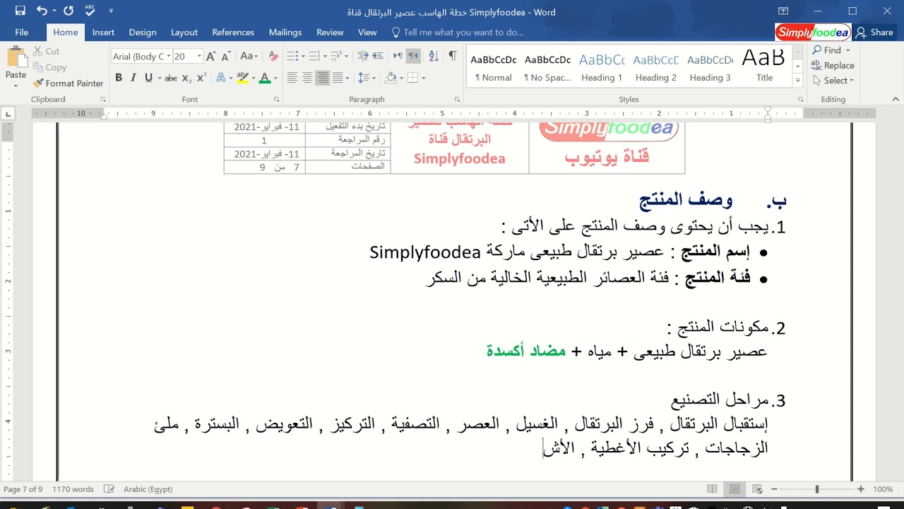Decrease the paragraph indent
The height and width of the screenshot is (509, 904).
(362, 57)
